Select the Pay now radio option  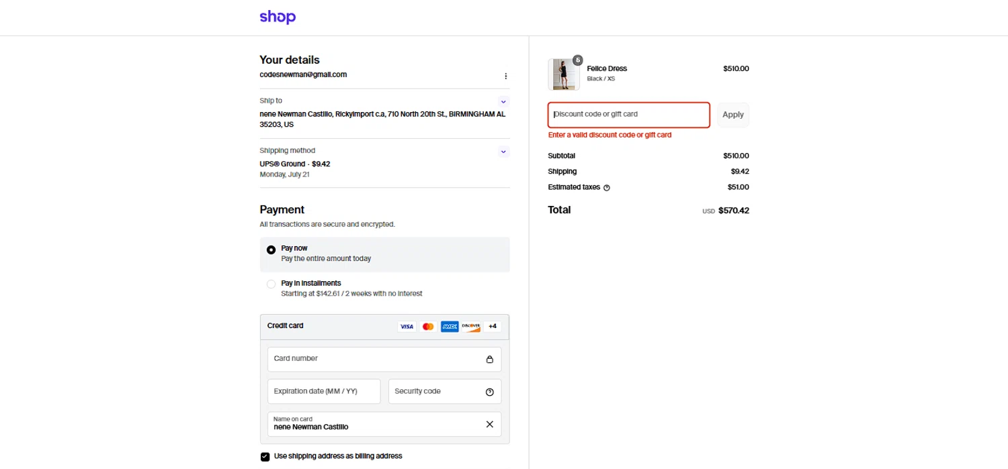[271, 250]
